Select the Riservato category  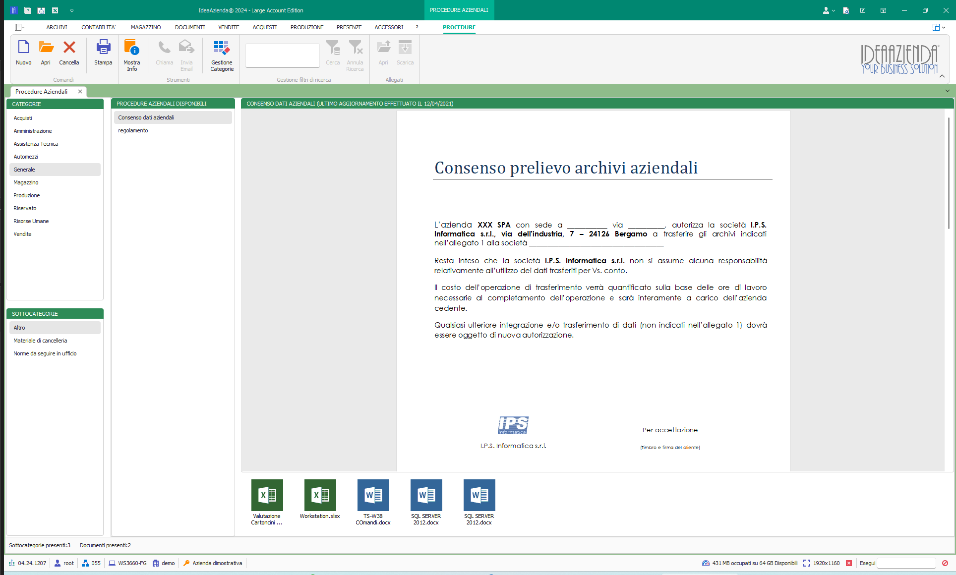[55, 208]
